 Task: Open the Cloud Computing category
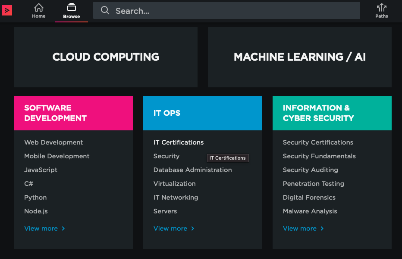[105, 57]
